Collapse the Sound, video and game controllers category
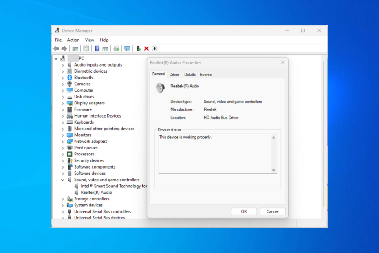 (x=63, y=180)
